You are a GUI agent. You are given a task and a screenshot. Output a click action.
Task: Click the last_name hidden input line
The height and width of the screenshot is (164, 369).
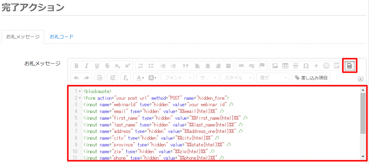point(163,125)
